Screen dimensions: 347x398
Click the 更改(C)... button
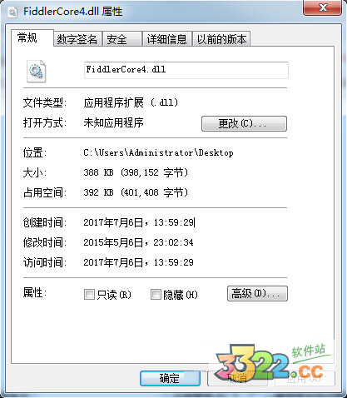click(244, 123)
